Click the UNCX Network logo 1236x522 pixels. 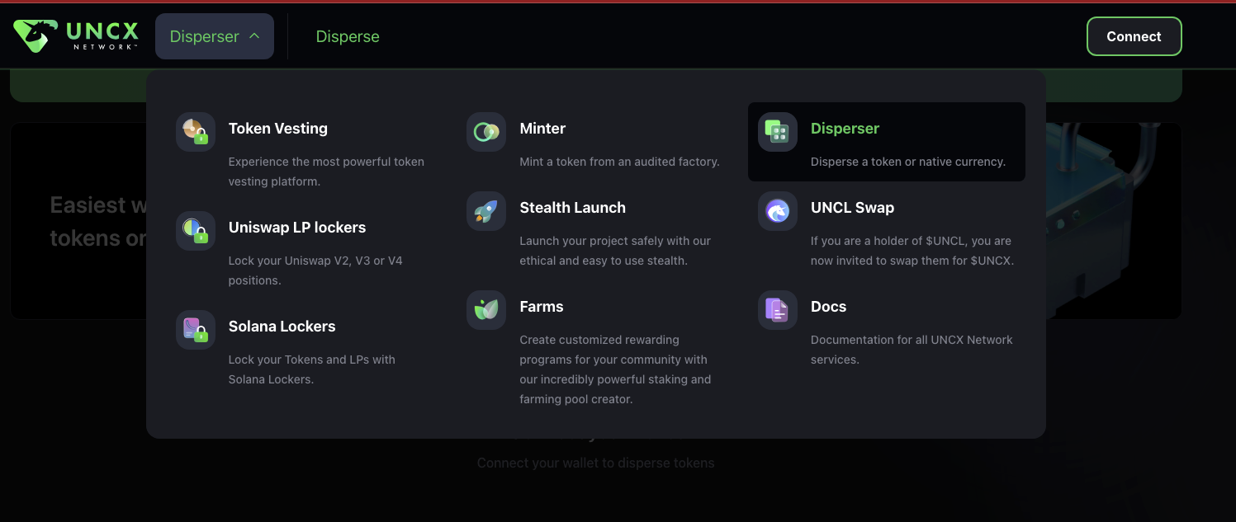pyautogui.click(x=76, y=36)
